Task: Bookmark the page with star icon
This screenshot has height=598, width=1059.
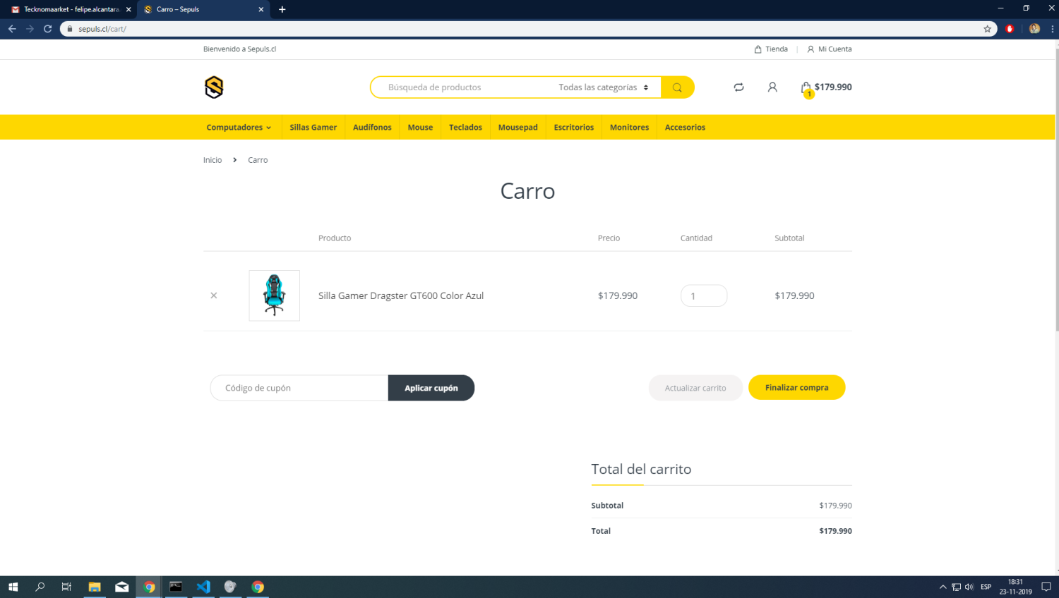Action: pos(987,29)
